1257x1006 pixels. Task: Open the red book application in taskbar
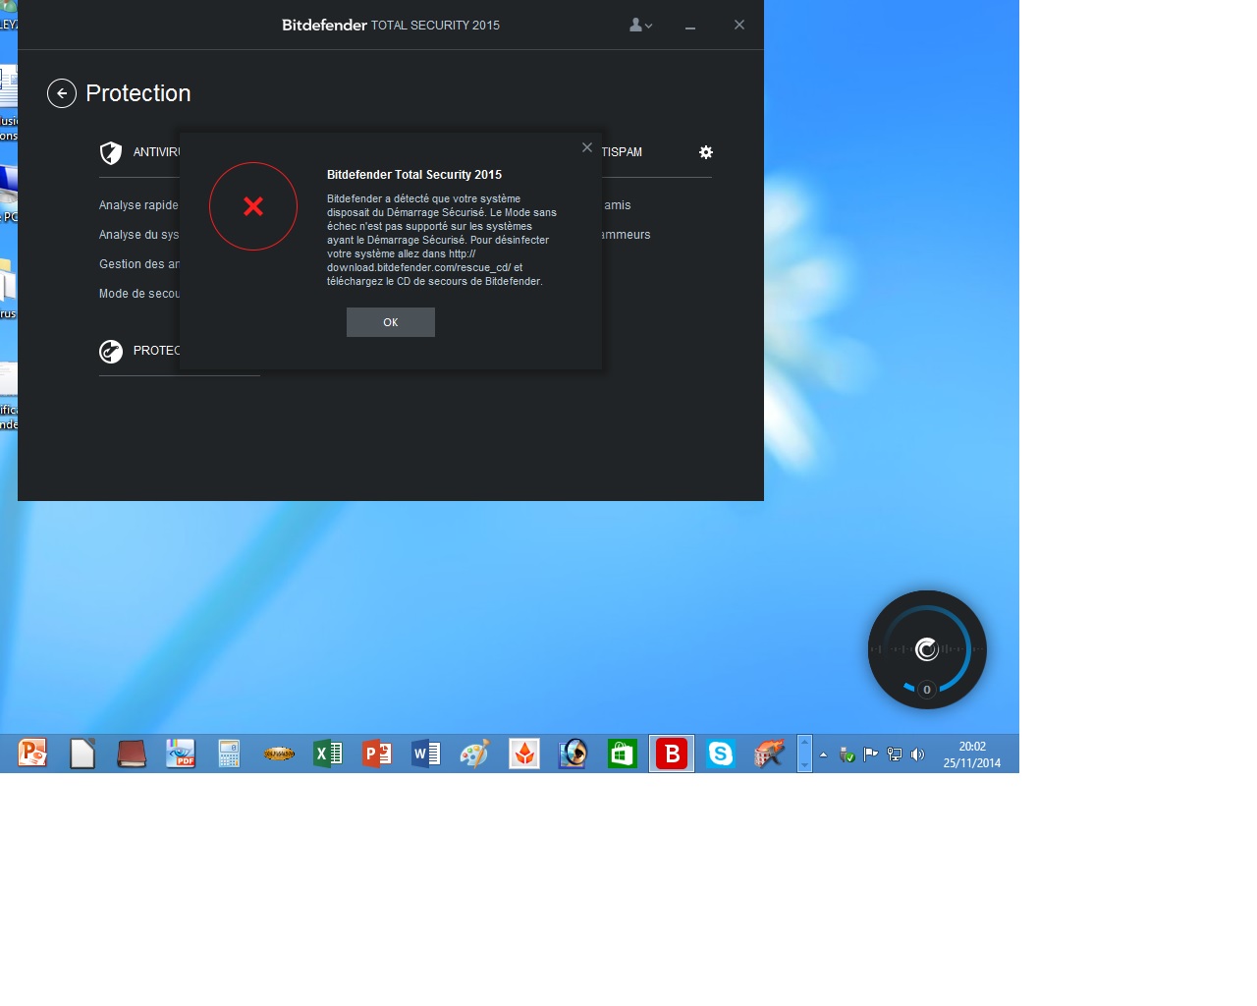[x=131, y=754]
